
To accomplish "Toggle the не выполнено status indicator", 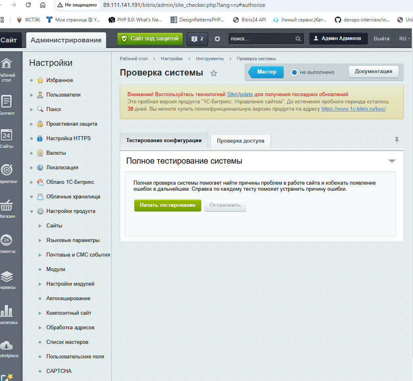I will pyautogui.click(x=294, y=72).
